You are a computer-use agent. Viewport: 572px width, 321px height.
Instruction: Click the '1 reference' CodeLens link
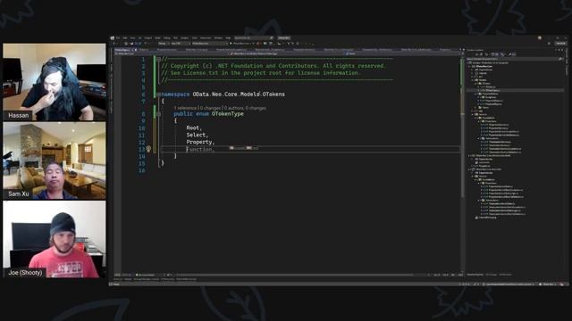pyautogui.click(x=185, y=108)
